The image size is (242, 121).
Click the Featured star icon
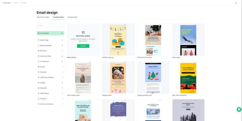(38, 72)
